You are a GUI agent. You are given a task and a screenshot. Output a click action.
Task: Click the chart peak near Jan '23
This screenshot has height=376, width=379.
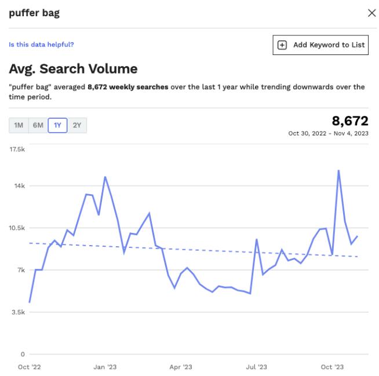[x=105, y=177]
